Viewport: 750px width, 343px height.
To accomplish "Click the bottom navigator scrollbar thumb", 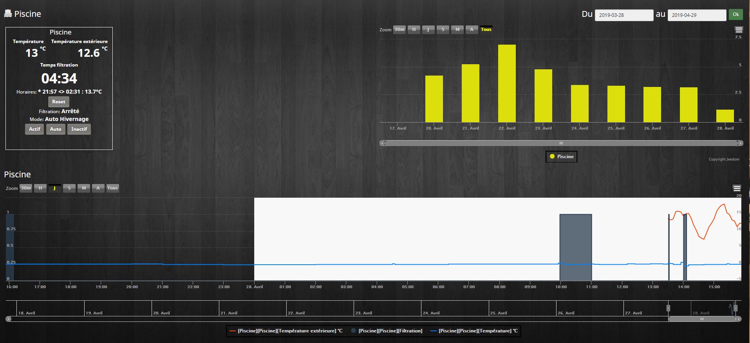I will click(702, 319).
